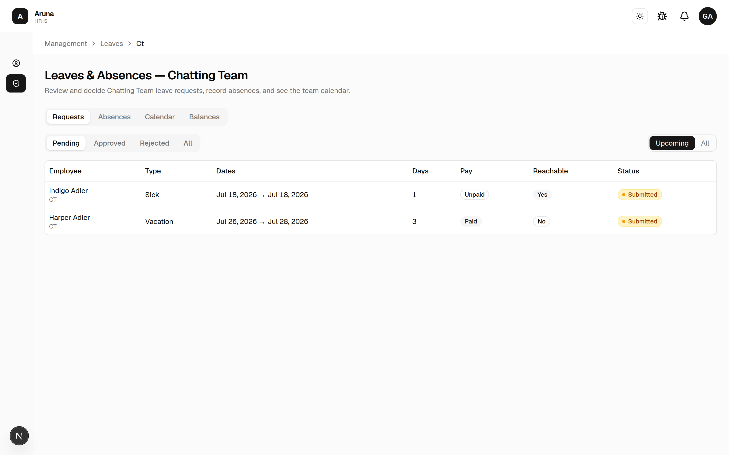Switch to the Absences tab
The height and width of the screenshot is (455, 729).
114,117
